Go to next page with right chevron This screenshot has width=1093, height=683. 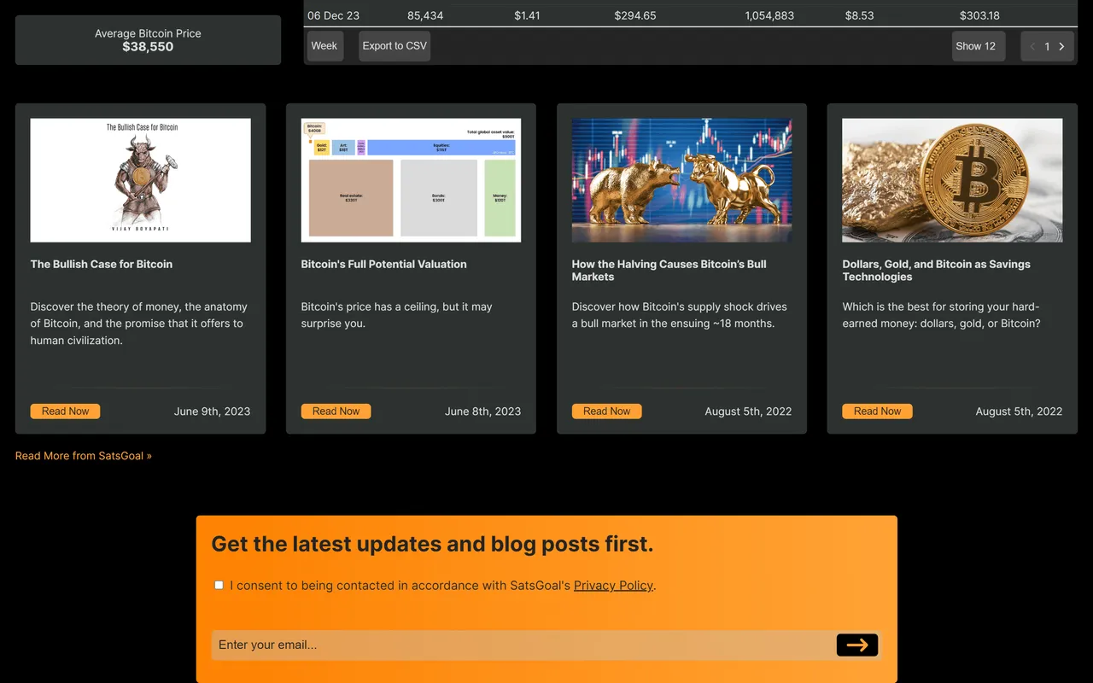(x=1061, y=47)
